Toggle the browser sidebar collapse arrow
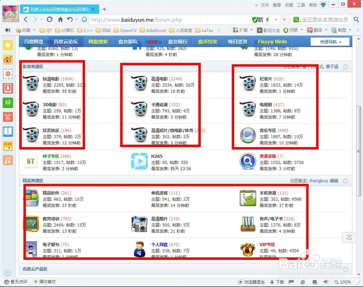The image size is (363, 287). coord(8,30)
